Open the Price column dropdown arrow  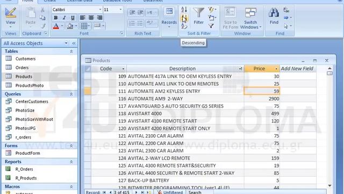276,69
